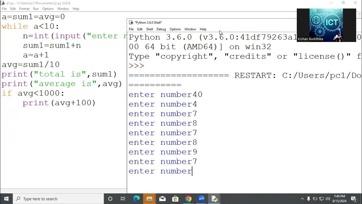This screenshot has height=204, width=362.
Task: Click the battery status tray icon
Action: (x=315, y=199)
